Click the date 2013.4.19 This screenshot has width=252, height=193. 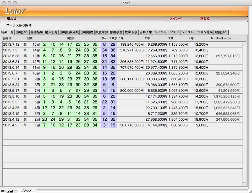click(x=11, y=114)
